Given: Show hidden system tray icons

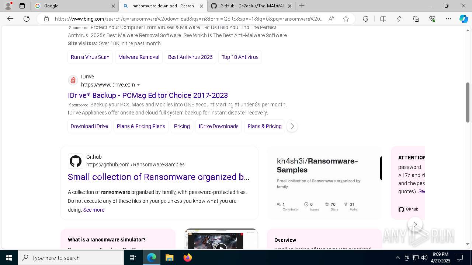Looking at the screenshot, I should [x=398, y=258].
